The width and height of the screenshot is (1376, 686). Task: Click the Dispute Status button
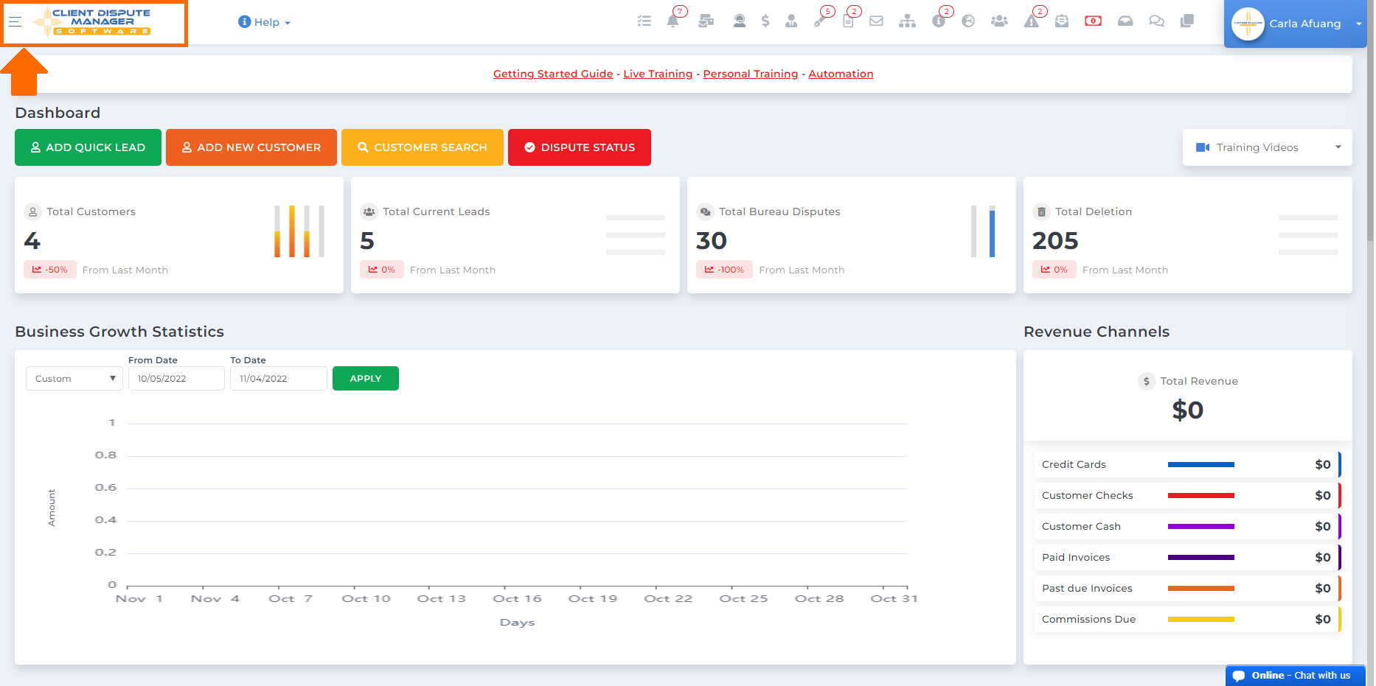coord(580,147)
